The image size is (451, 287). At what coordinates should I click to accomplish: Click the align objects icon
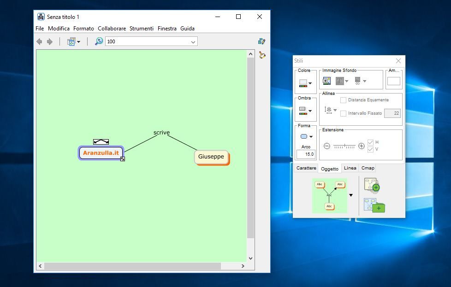pos(328,110)
